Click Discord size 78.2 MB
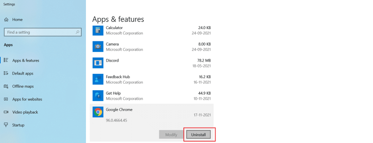 [x=204, y=60]
